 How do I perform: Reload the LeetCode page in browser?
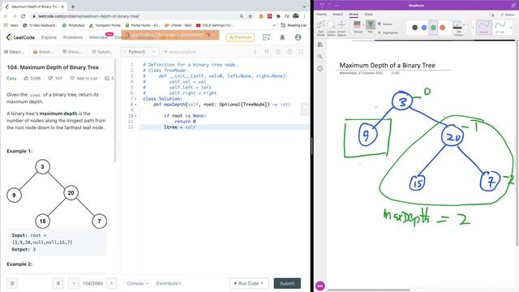(x=24, y=16)
